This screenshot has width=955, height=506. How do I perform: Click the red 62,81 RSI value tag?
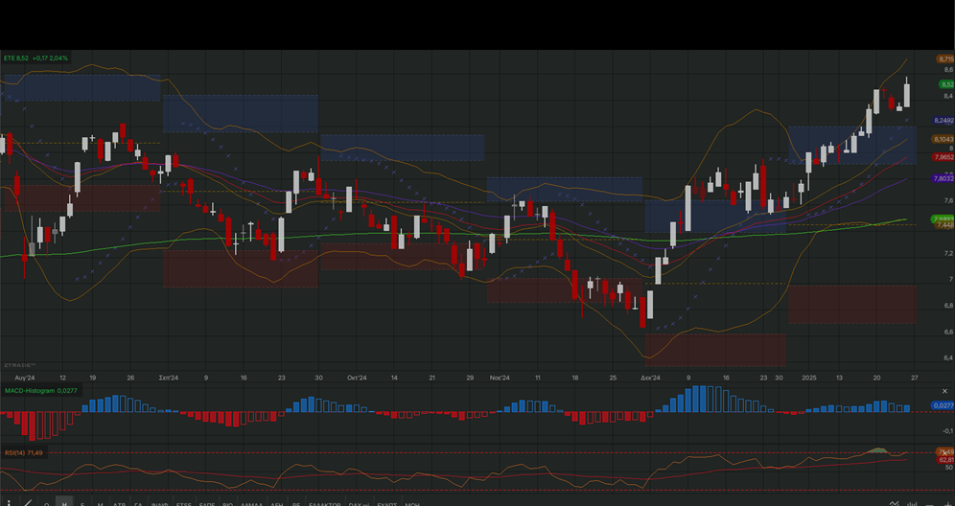945,460
